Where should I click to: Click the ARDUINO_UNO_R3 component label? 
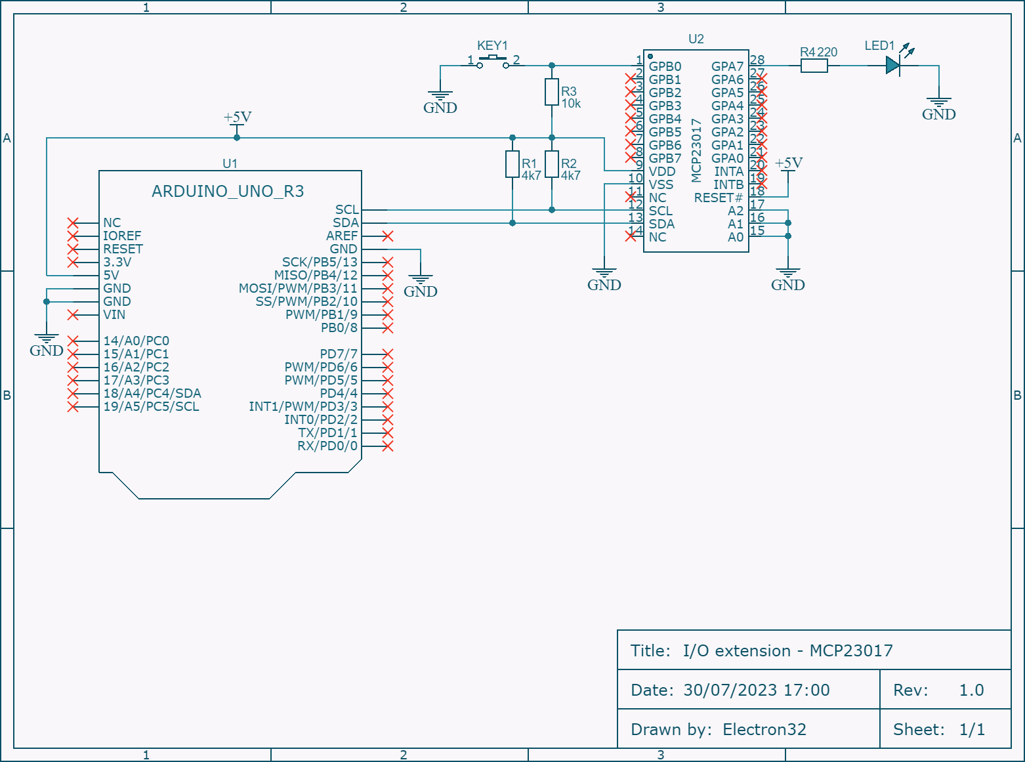(x=228, y=191)
